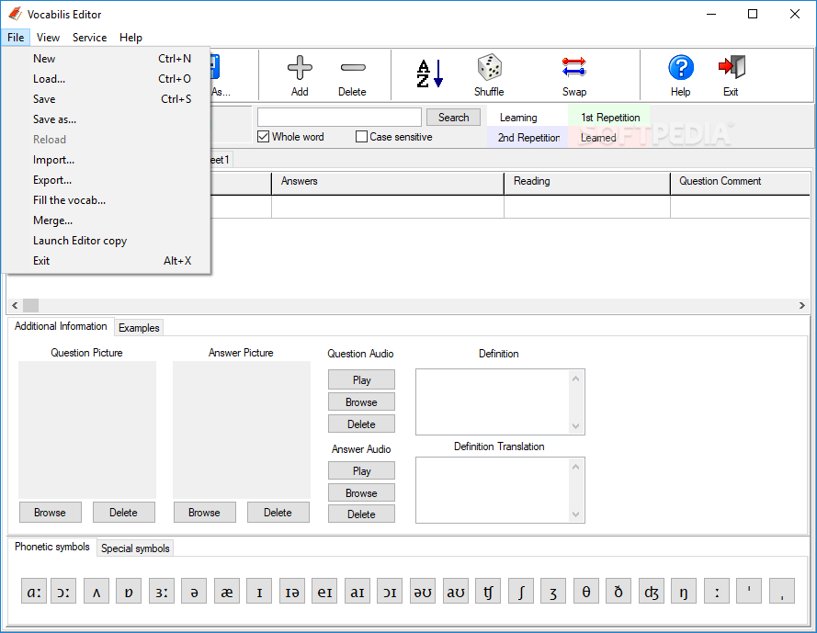Click the Shuffle dice icon
Image resolution: width=817 pixels, height=633 pixels.
click(x=489, y=67)
